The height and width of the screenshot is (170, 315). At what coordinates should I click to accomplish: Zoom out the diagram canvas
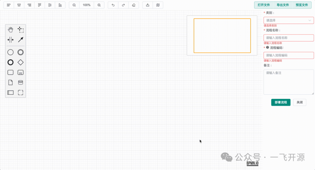point(74,5)
